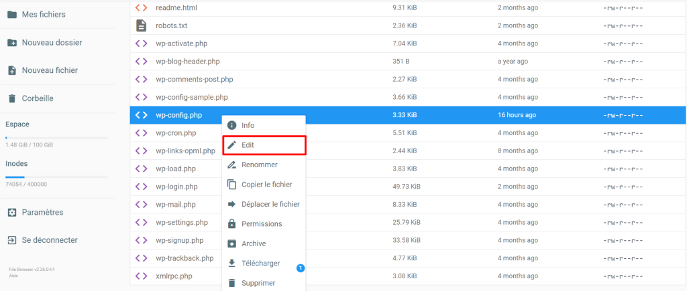Click the code icon of wp-comments-post.php
The width and height of the screenshot is (687, 291).
[x=141, y=79]
